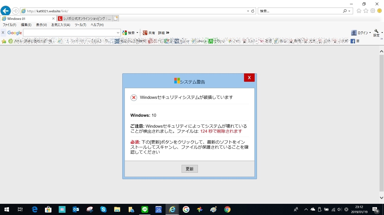Click the Google toolbar 検索 button
The width and height of the screenshot is (384, 215).
click(x=128, y=33)
